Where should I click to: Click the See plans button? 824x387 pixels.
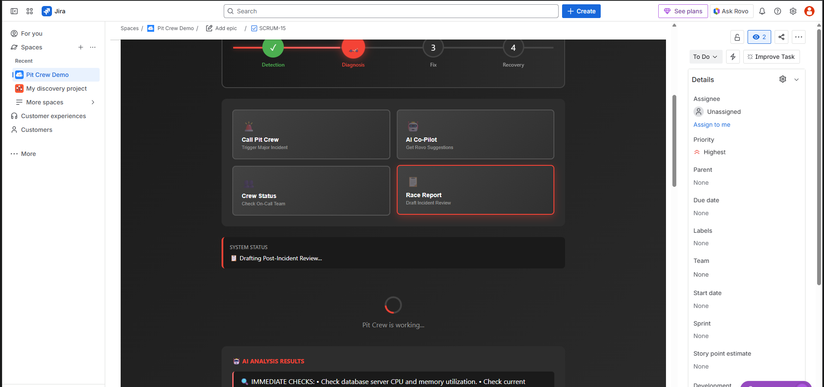(x=683, y=11)
